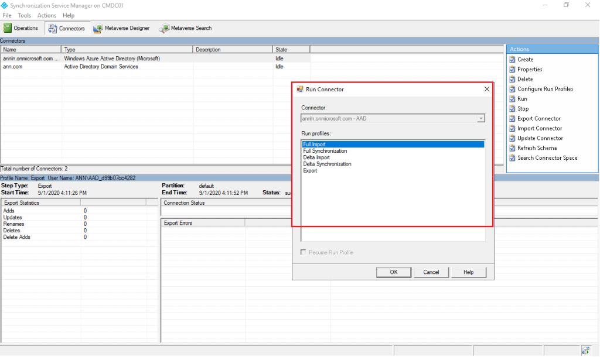Click the Delete action icon
The width and height of the screenshot is (600, 357).
(x=512, y=79)
